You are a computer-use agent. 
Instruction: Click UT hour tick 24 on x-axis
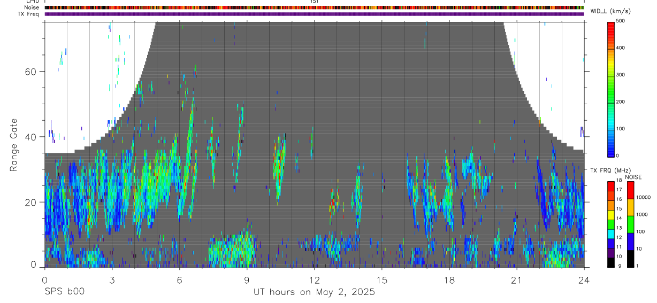click(584, 279)
